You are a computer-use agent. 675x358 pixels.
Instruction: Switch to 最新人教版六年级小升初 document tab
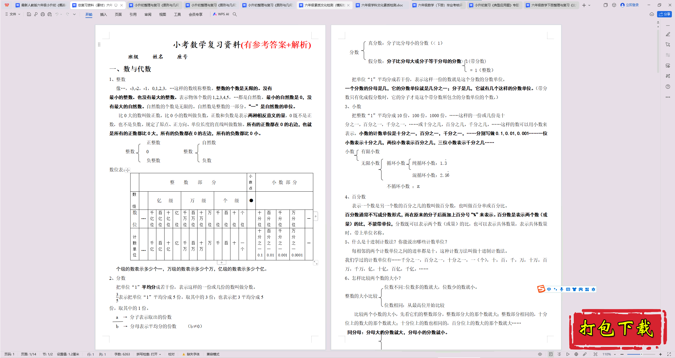pyautogui.click(x=41, y=5)
